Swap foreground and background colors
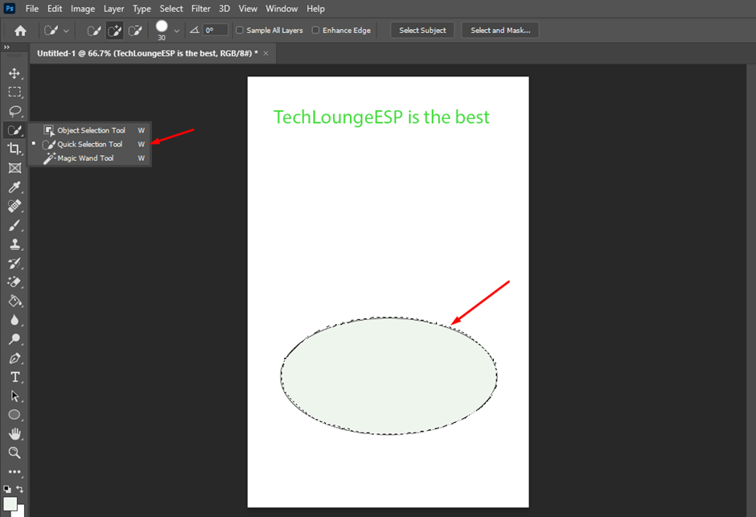756x517 pixels. coord(19,489)
